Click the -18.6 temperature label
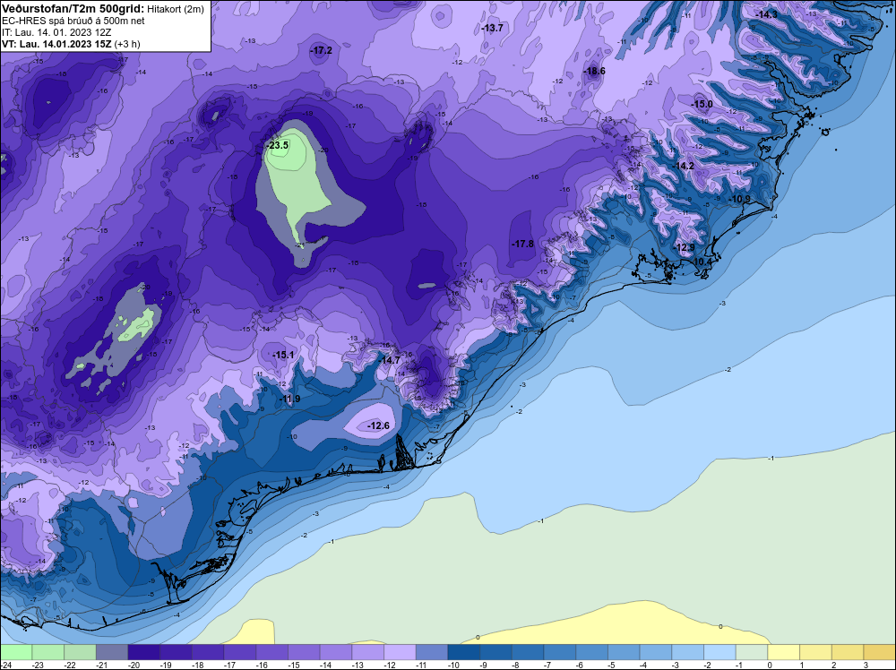896x670 pixels. click(x=594, y=71)
